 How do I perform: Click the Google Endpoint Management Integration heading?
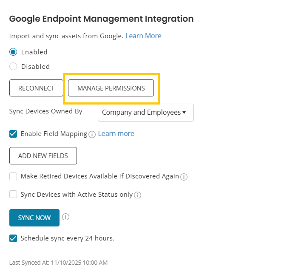[101, 19]
